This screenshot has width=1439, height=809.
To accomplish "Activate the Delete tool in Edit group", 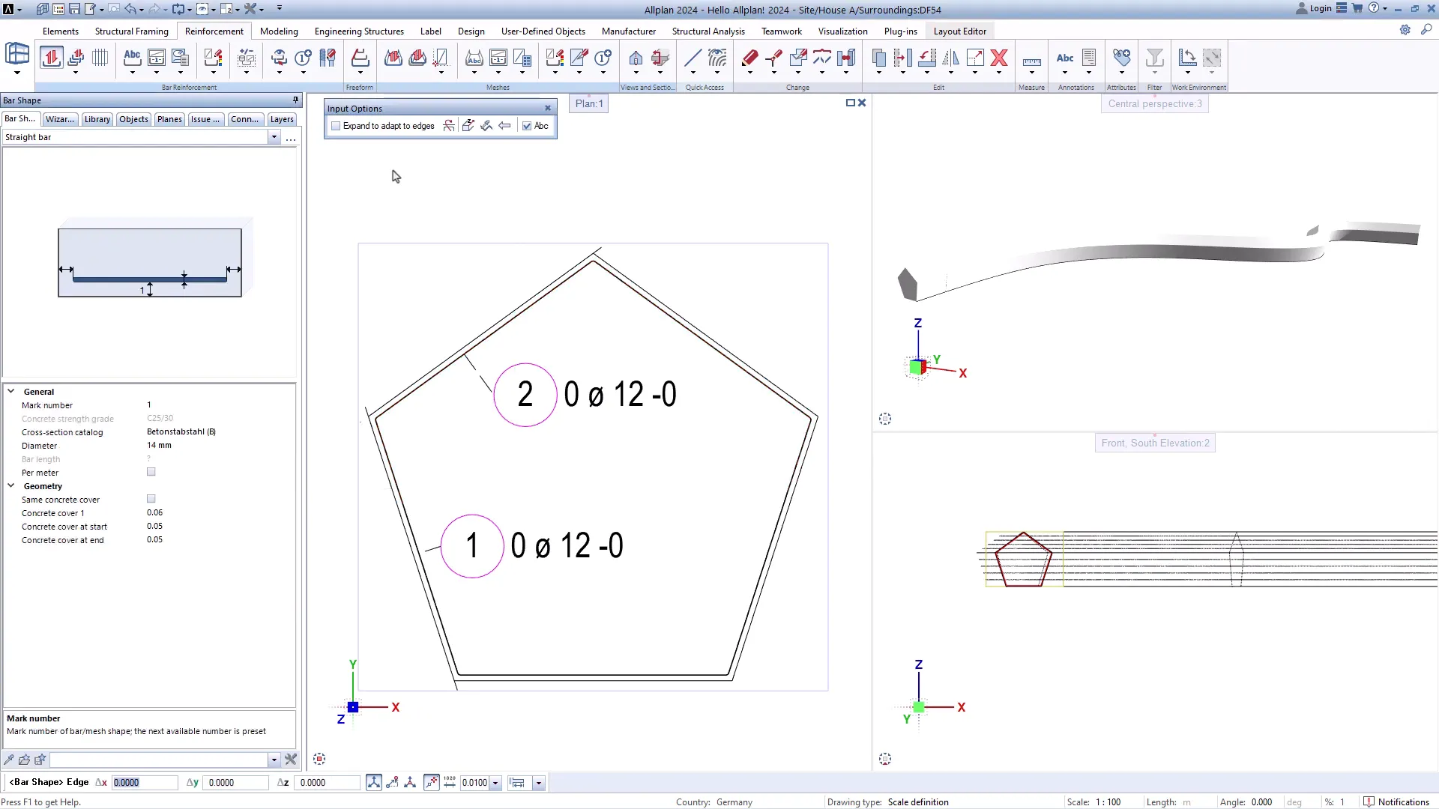I will pyautogui.click(x=999, y=58).
